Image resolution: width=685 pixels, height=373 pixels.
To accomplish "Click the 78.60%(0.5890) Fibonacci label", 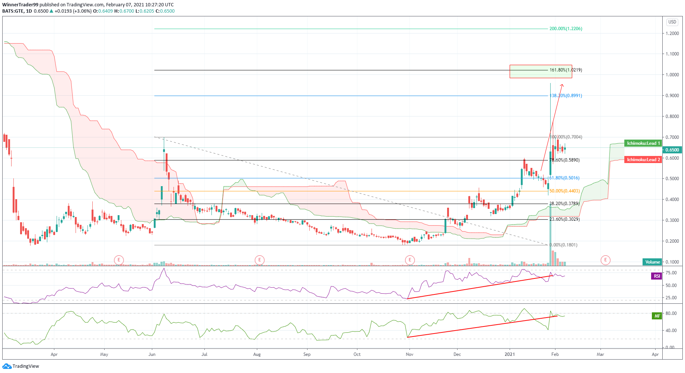I will coord(564,160).
